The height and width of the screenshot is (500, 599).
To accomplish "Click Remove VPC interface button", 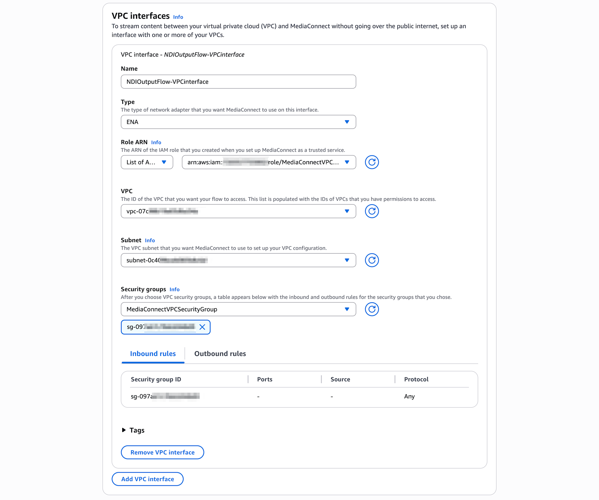I will coord(162,452).
